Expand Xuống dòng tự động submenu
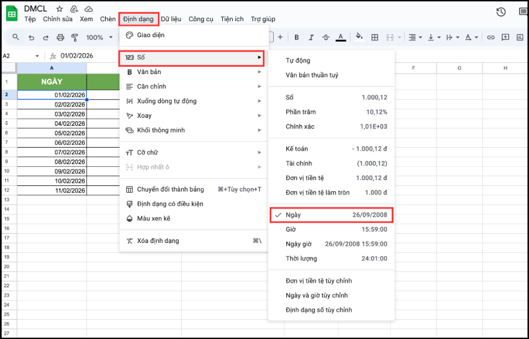 coord(194,101)
